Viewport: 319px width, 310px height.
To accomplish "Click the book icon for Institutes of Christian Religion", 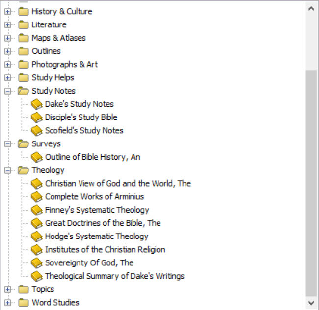I will (37, 250).
